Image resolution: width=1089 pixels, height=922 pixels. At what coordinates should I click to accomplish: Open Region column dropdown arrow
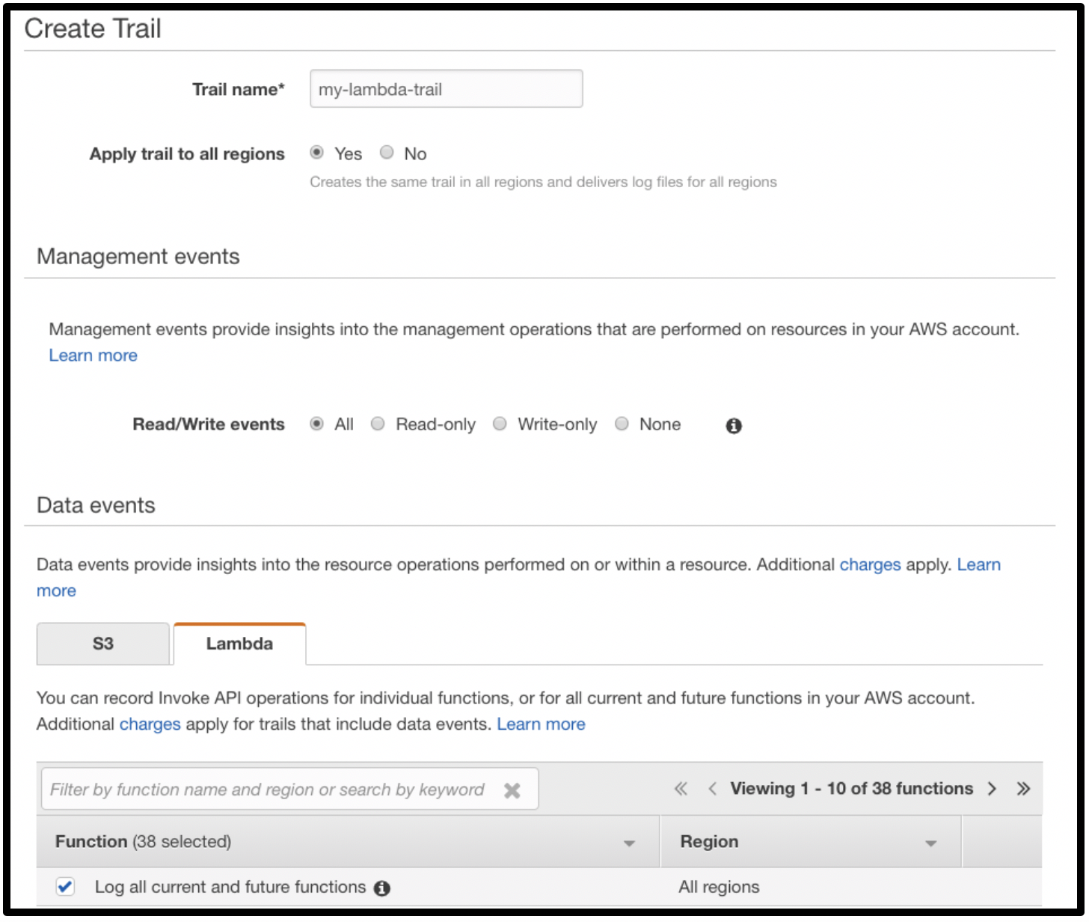point(930,843)
